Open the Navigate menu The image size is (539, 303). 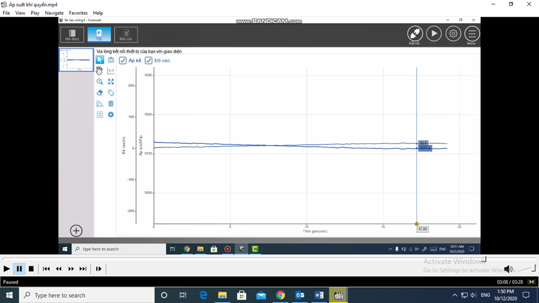pyautogui.click(x=54, y=13)
